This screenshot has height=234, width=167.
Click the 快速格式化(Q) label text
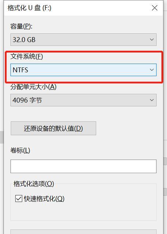point(44,199)
